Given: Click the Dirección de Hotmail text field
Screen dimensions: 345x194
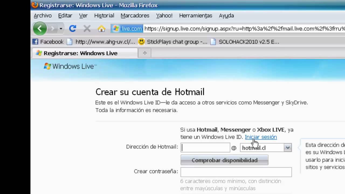Looking at the screenshot, I should (x=205, y=148).
